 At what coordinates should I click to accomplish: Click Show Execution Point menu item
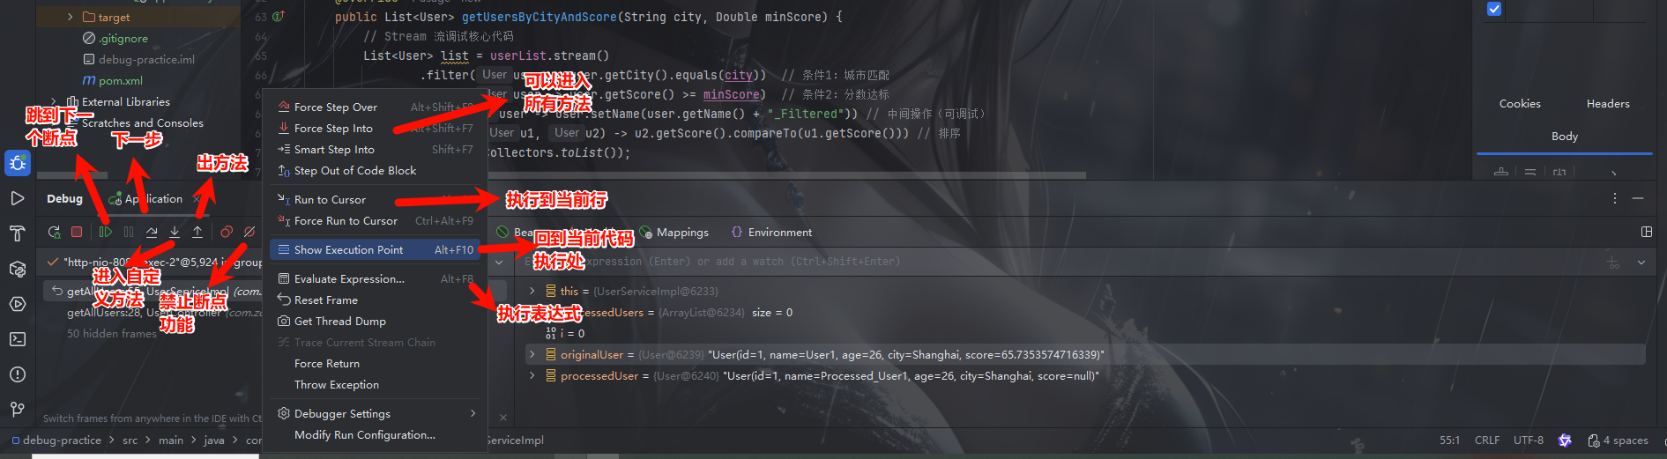375,249
